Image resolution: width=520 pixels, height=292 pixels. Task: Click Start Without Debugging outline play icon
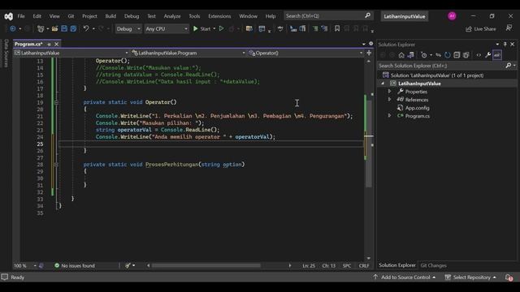click(221, 29)
